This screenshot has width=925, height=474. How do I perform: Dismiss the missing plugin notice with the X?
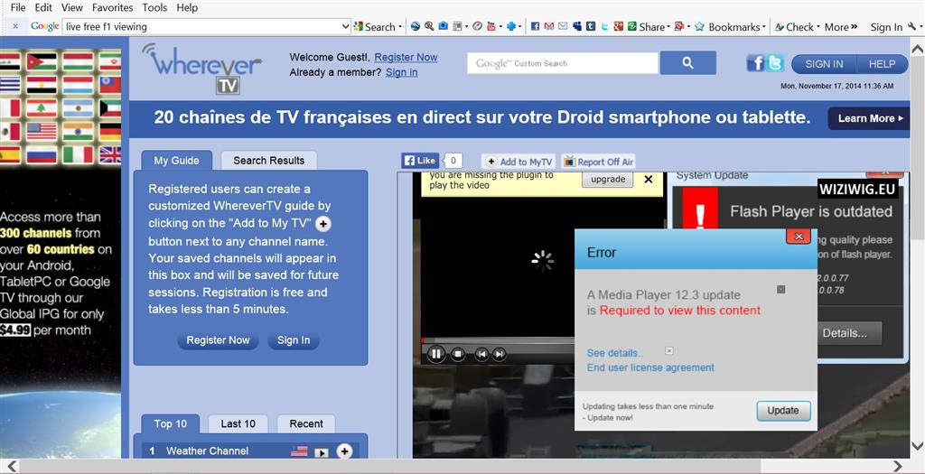[x=649, y=180]
